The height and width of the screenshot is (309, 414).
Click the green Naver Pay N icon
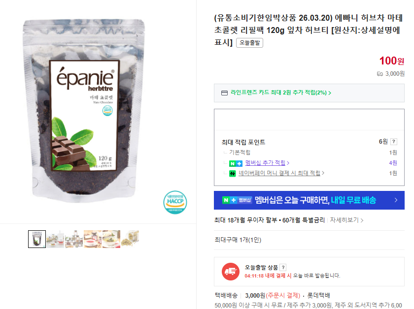[x=232, y=174]
